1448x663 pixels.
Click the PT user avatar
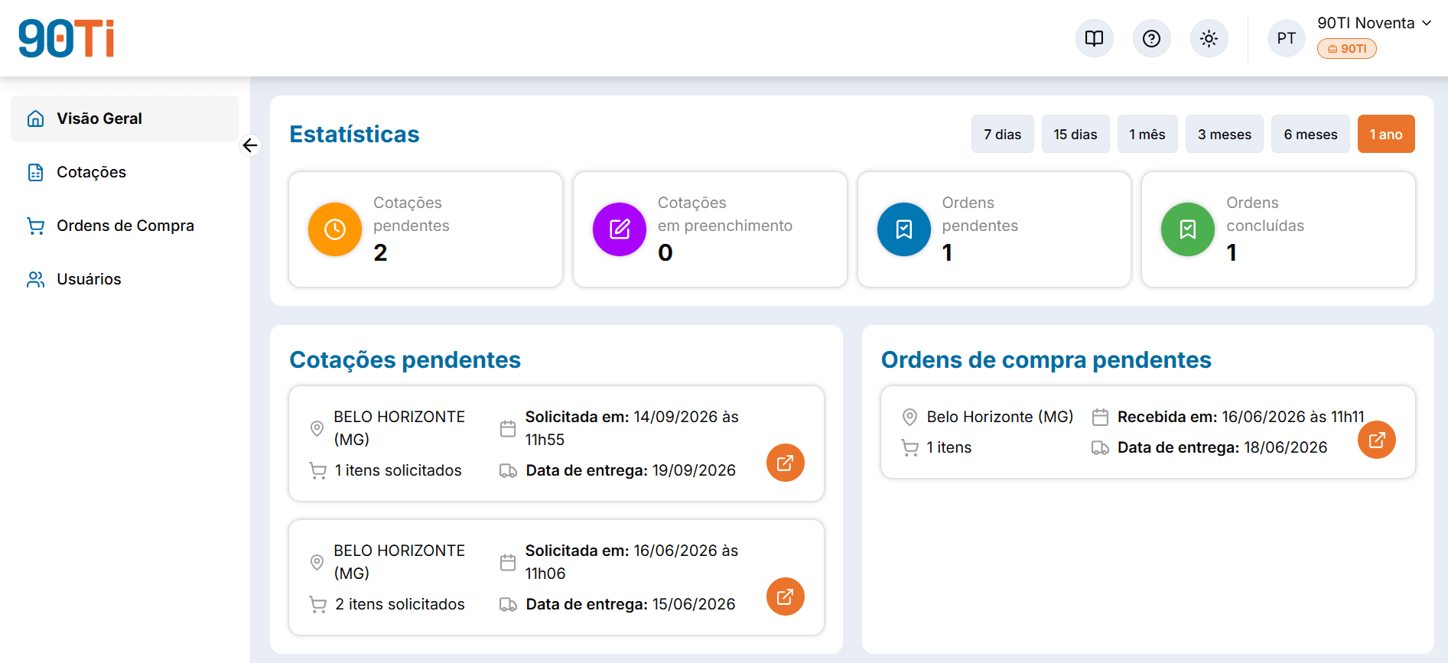tap(1286, 38)
